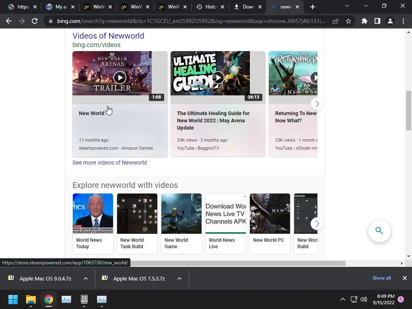Open the tab search chevron
Viewport: 412px width, 309px height.
pyautogui.click(x=347, y=6)
